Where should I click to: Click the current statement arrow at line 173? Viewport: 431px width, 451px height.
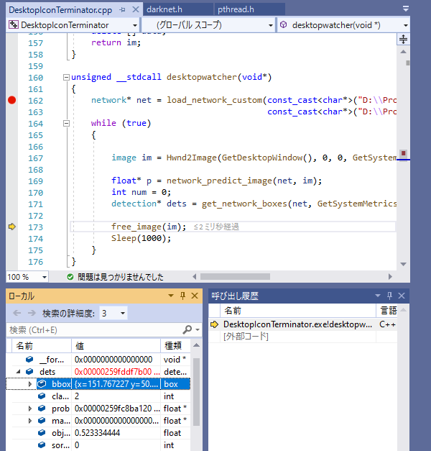[x=11, y=227]
